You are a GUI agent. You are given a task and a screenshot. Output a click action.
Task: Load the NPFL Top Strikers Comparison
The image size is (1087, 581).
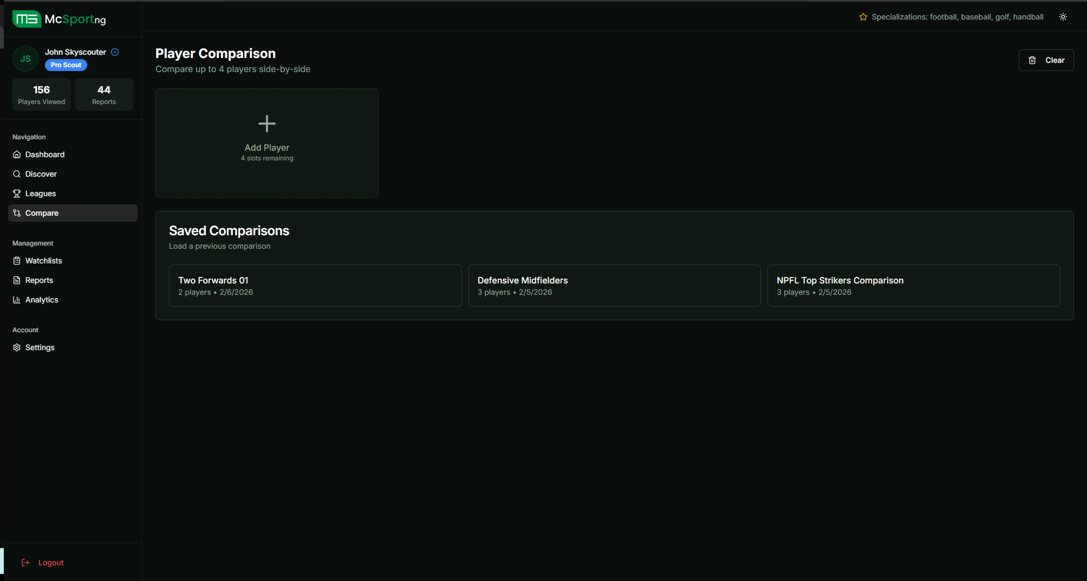(913, 286)
